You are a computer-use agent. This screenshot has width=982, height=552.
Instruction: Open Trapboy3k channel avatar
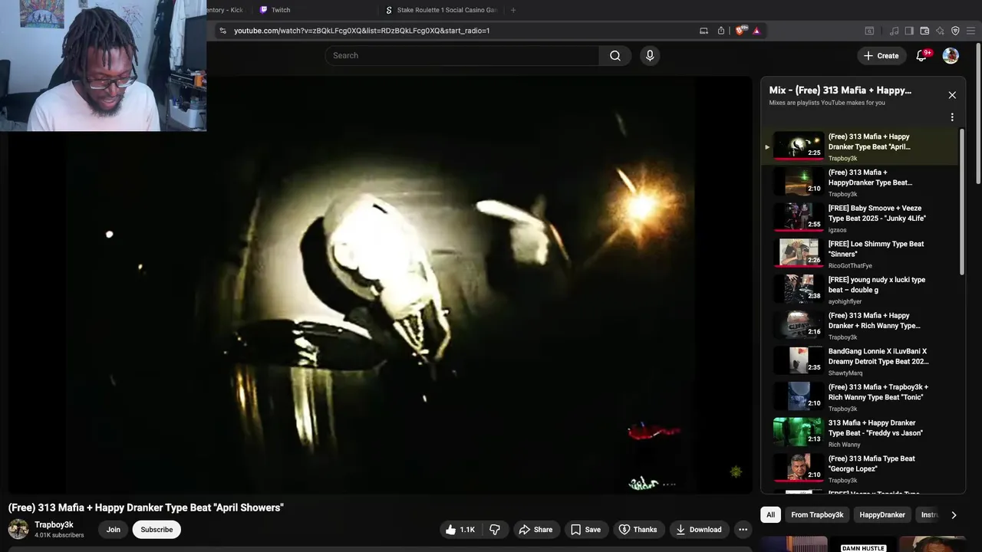tap(18, 529)
